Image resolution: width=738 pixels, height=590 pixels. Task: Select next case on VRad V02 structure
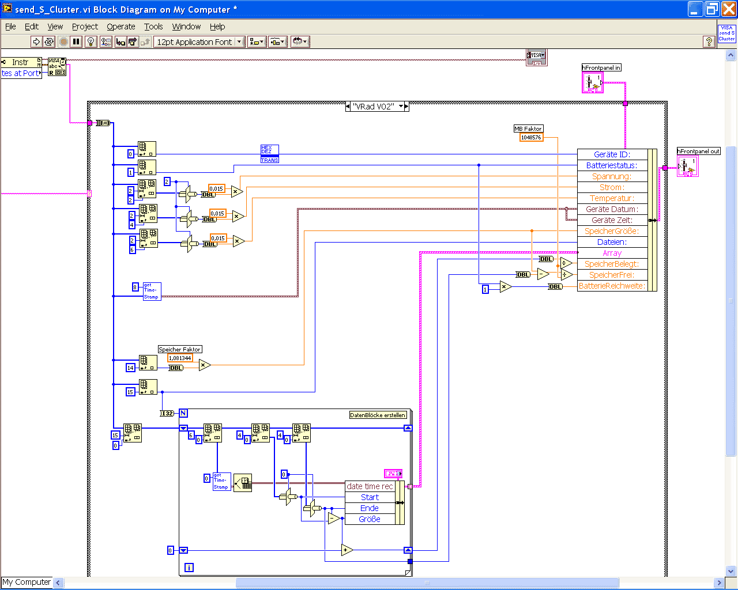406,107
